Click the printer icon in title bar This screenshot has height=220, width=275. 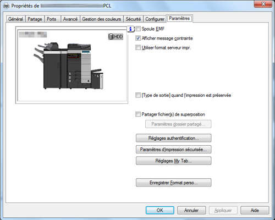(7, 6)
